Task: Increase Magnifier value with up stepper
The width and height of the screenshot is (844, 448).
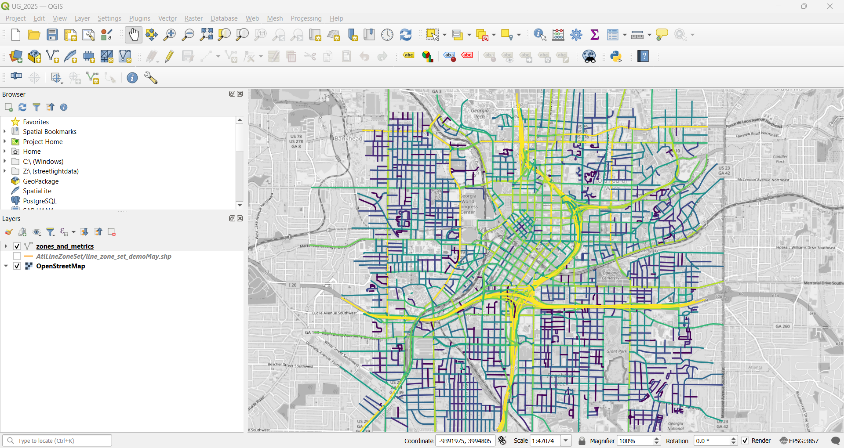Action: tap(657, 438)
